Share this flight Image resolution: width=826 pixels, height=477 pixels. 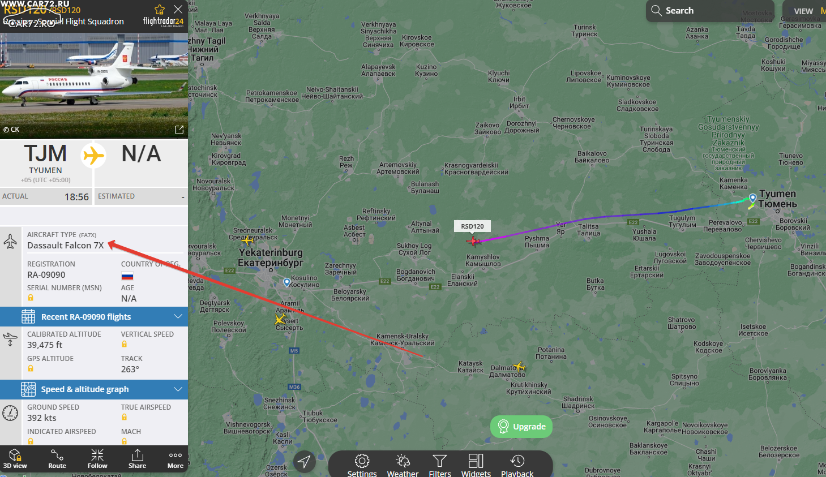tap(137, 459)
